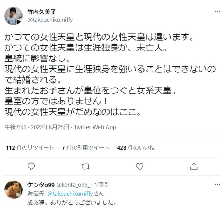Click the reply speech bubble icon
This screenshot has height=210, width=224.
pyautogui.click(x=30, y=166)
